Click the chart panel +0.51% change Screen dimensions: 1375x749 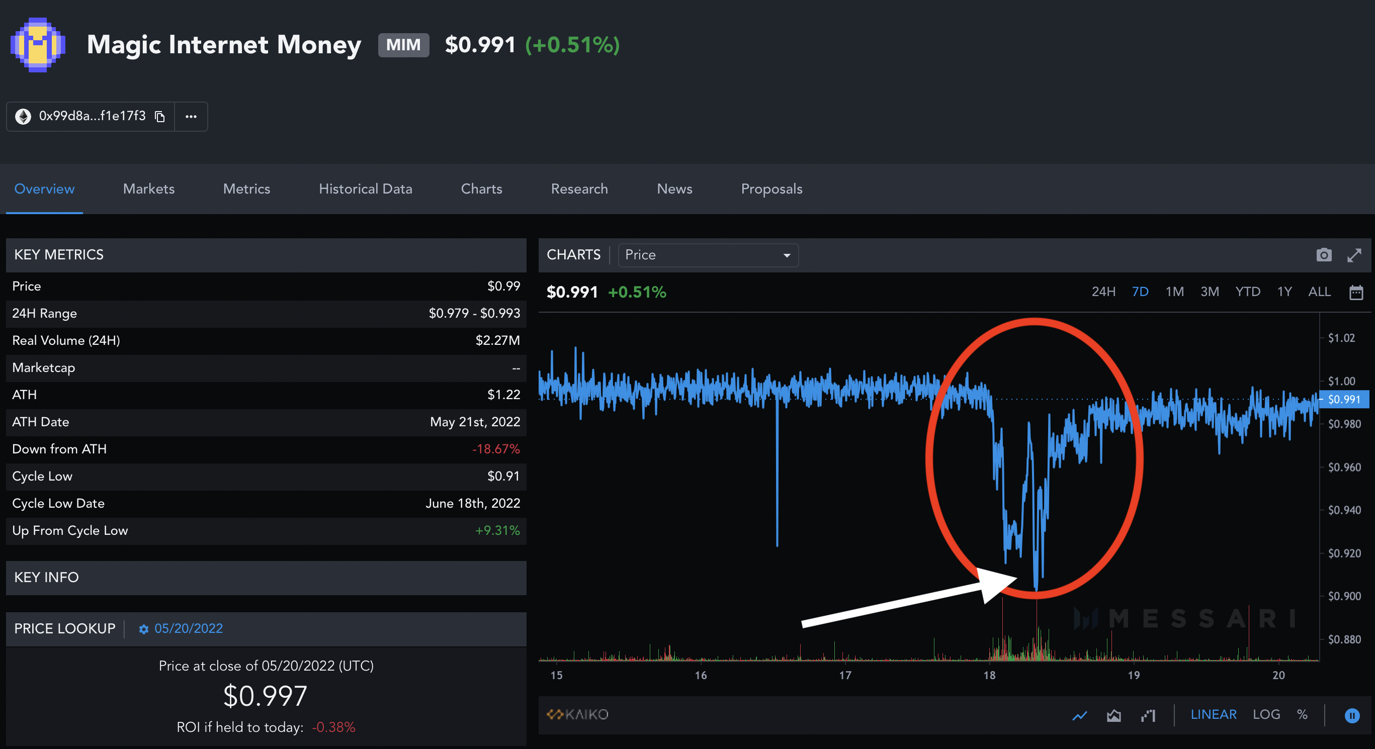[637, 293]
